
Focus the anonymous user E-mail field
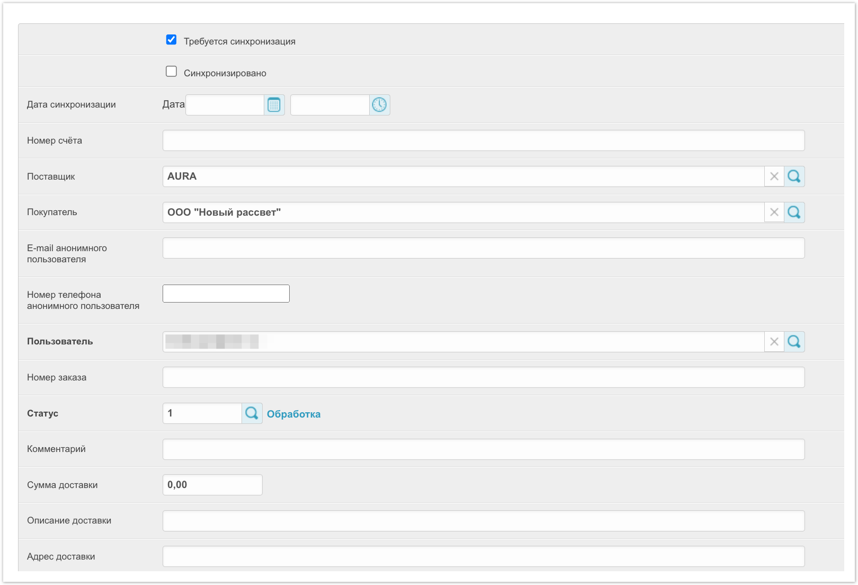pos(483,248)
